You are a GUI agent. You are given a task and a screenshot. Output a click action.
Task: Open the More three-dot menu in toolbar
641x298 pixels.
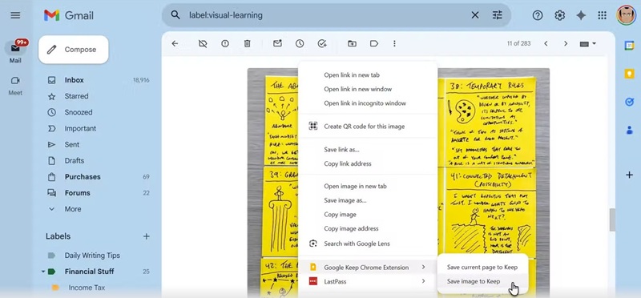coord(394,43)
